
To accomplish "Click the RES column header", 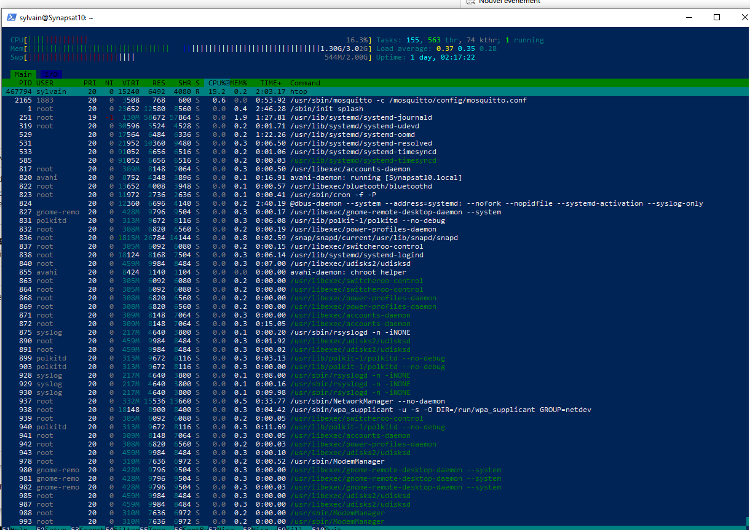I will click(159, 83).
